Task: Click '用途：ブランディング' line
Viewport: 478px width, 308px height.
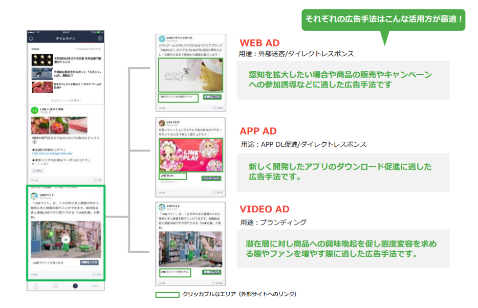Action: tap(273, 223)
